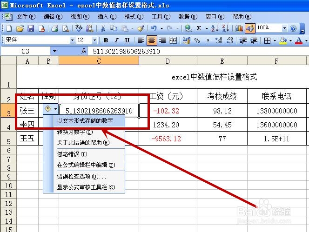Sort ascending A to Z

215,28
